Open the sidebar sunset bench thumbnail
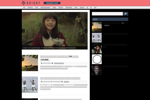 (x=97, y=27)
